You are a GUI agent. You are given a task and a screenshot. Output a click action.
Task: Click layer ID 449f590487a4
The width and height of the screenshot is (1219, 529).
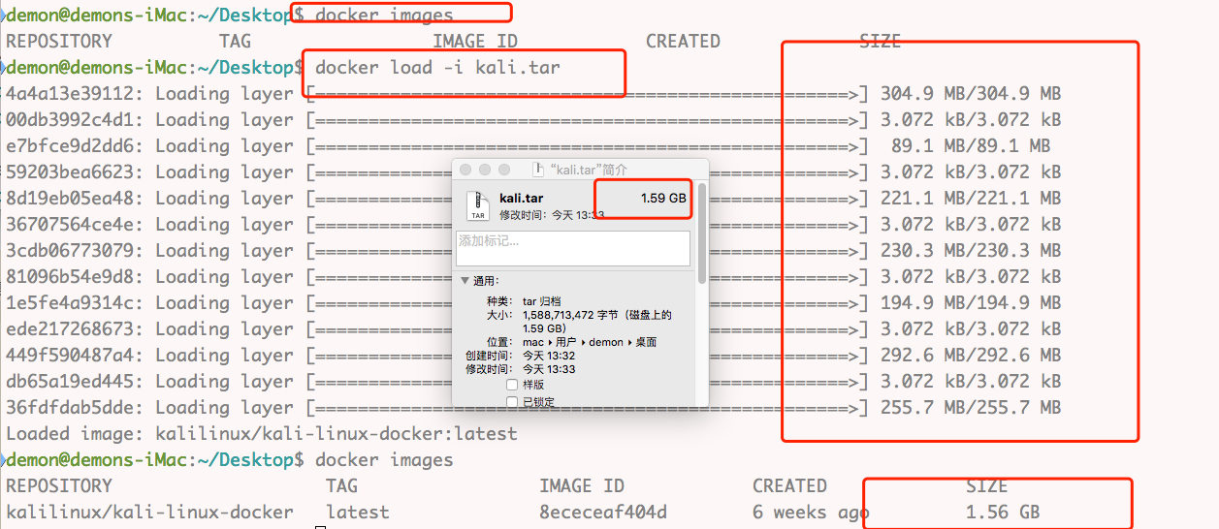(x=69, y=356)
